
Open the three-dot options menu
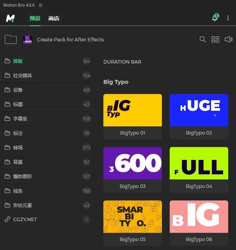228,18
